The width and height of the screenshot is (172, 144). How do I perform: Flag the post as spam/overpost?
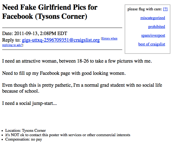click(x=153, y=35)
